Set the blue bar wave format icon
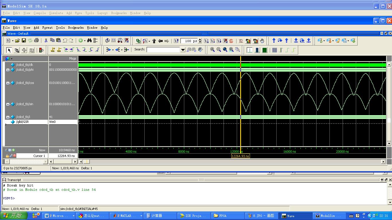This screenshot has height=220, width=392. [257, 50]
